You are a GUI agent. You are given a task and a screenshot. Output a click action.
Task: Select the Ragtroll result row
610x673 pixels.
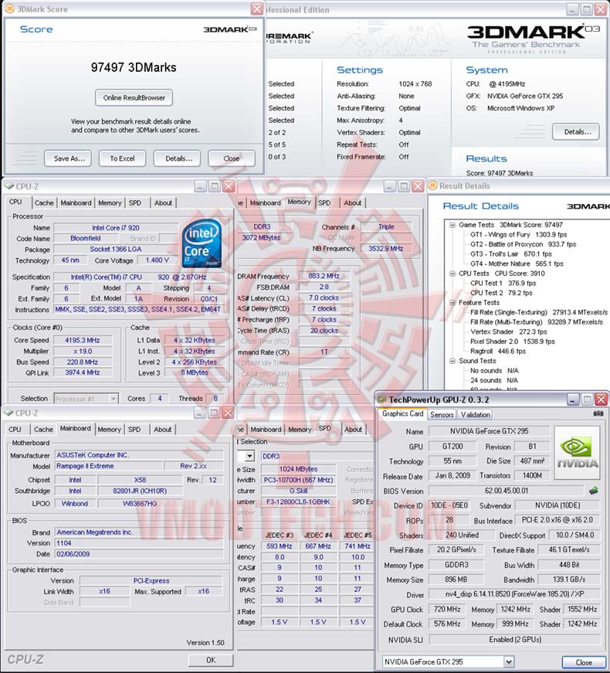[498, 352]
